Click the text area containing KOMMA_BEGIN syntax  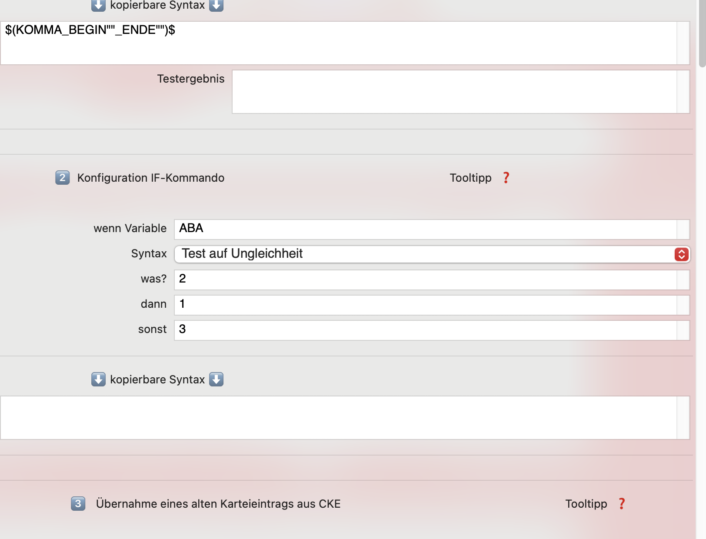345,43
